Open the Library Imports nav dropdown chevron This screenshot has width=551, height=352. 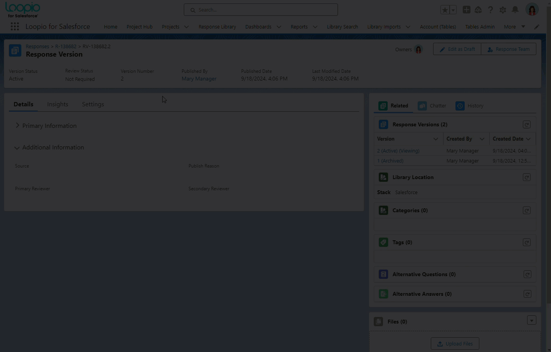[x=408, y=27]
